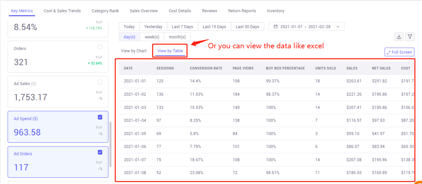Click the Sessions column header
The image size is (422, 184).
(x=165, y=68)
